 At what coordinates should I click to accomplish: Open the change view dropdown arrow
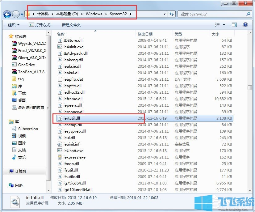point(224,25)
